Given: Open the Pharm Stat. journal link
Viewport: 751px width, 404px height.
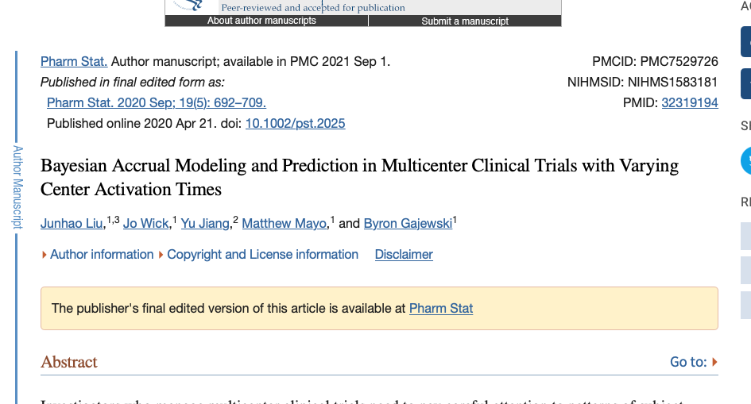Looking at the screenshot, I should (74, 61).
